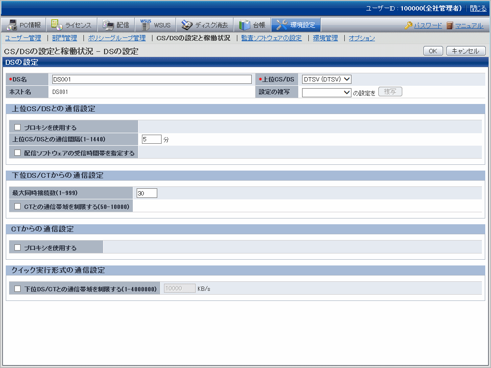This screenshot has width=491, height=368.
Task: Click the 通信間隔 minutes field
Action: coord(152,139)
